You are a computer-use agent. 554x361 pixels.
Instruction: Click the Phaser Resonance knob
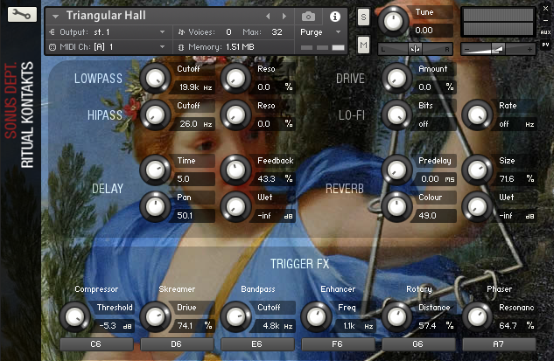click(477, 317)
